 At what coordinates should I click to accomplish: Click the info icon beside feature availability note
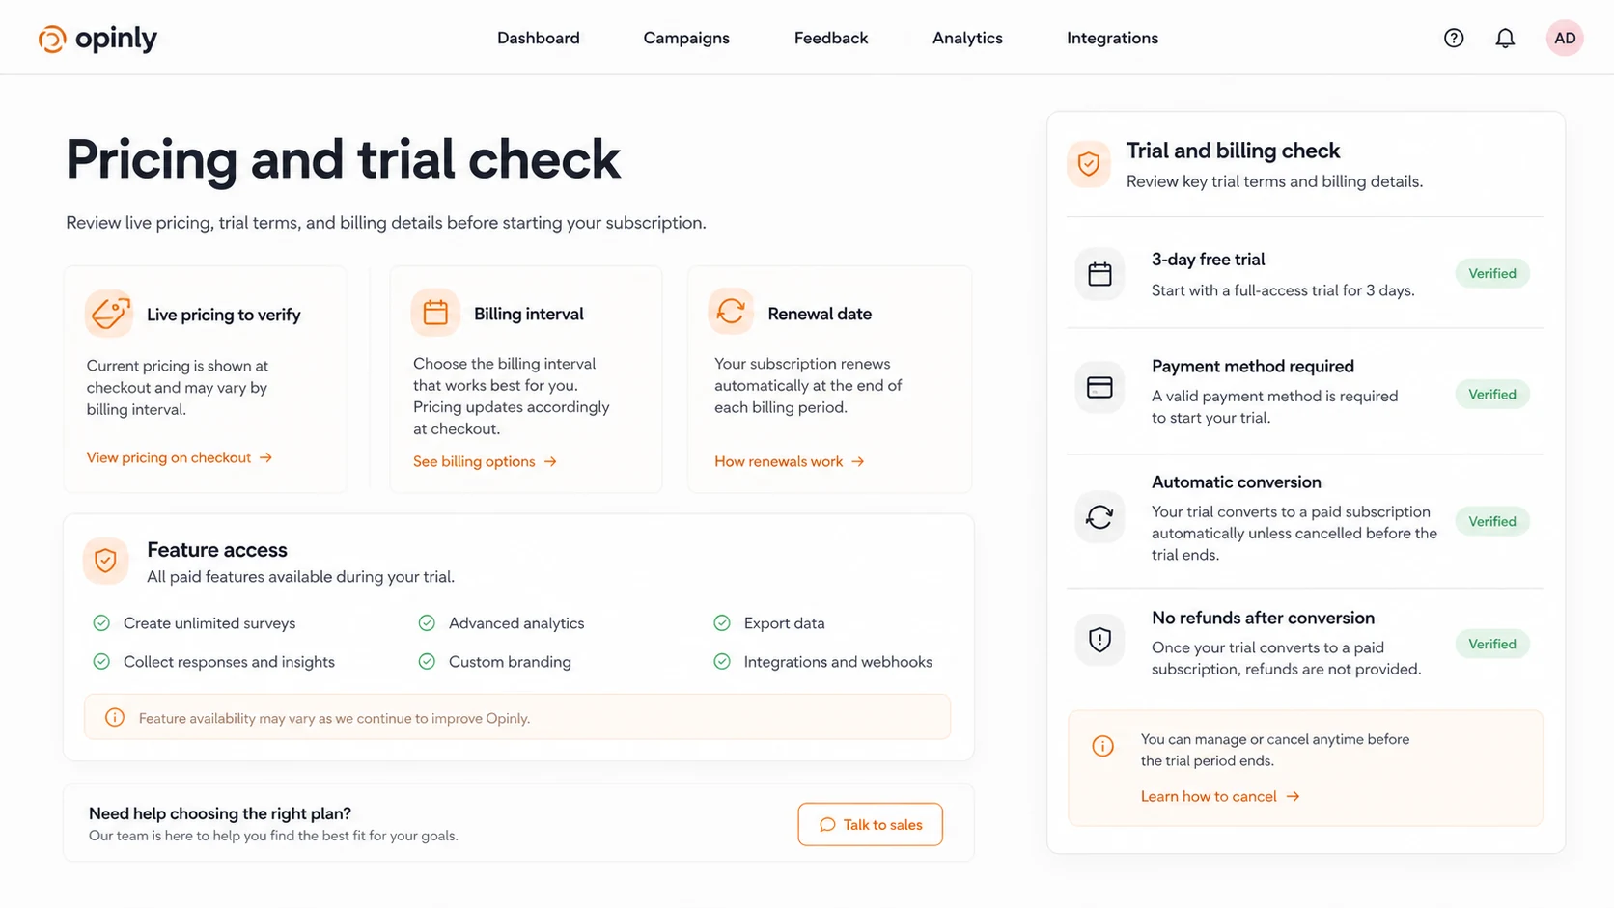click(115, 718)
